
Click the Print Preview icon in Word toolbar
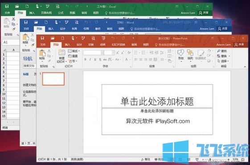77,22
